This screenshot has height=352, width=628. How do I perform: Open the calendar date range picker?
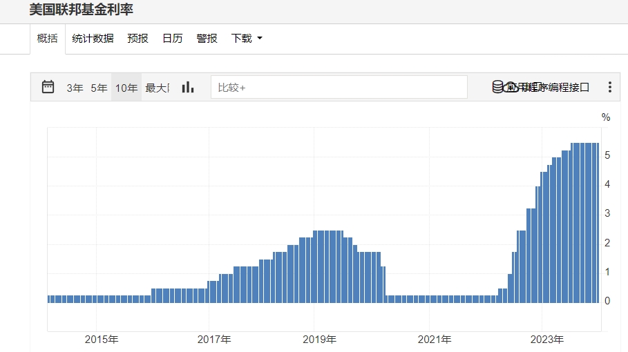(48, 87)
